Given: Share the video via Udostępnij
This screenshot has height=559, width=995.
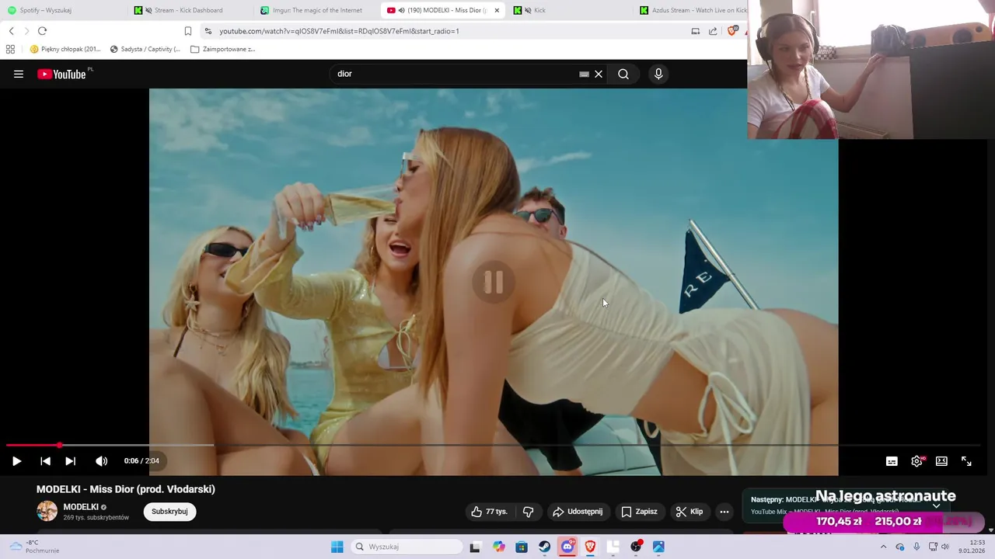Looking at the screenshot, I should (578, 512).
